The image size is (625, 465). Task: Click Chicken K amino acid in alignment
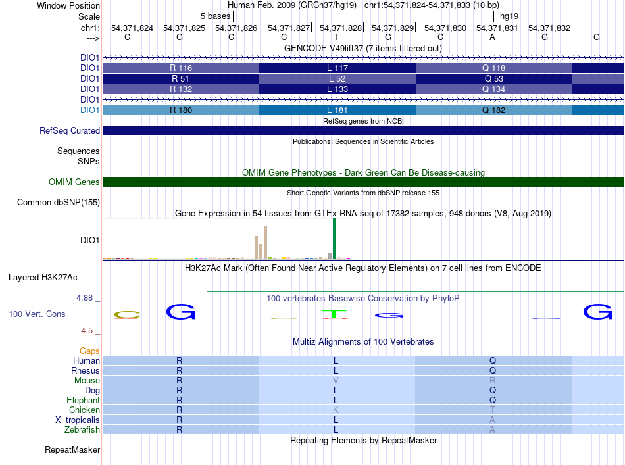[336, 410]
